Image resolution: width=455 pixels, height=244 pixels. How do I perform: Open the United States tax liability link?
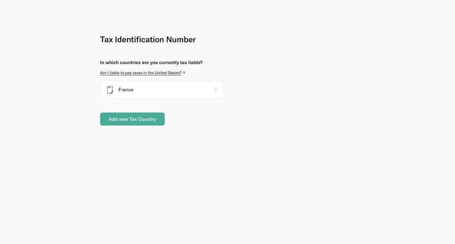click(141, 73)
